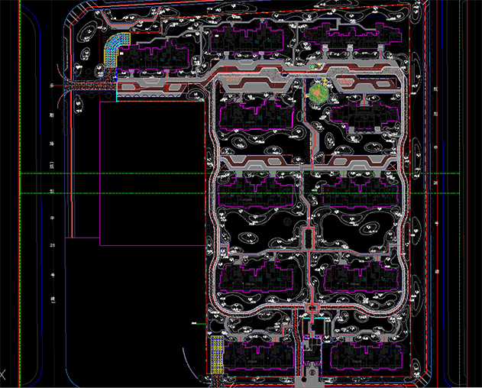Click the green hexagonal plaza in the plan
Image resolution: width=482 pixels, height=388 pixels.
(x=318, y=91)
